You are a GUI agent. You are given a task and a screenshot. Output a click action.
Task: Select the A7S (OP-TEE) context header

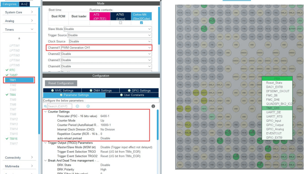(x=100, y=16)
